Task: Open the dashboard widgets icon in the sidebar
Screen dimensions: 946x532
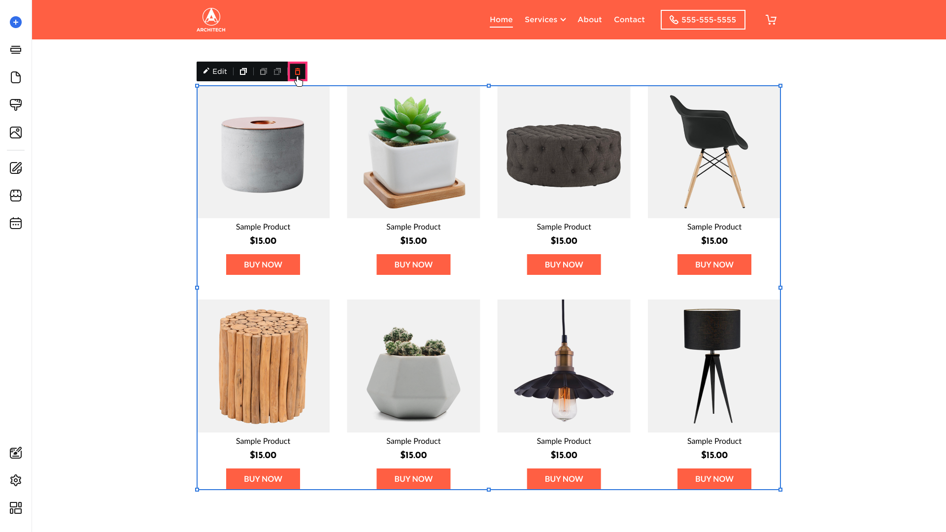Action: [16, 508]
